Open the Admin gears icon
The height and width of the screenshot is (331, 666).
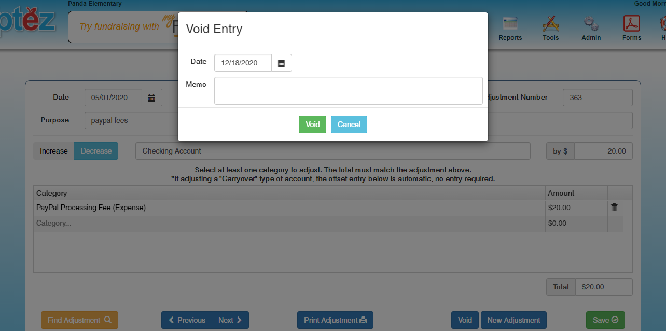click(x=591, y=24)
